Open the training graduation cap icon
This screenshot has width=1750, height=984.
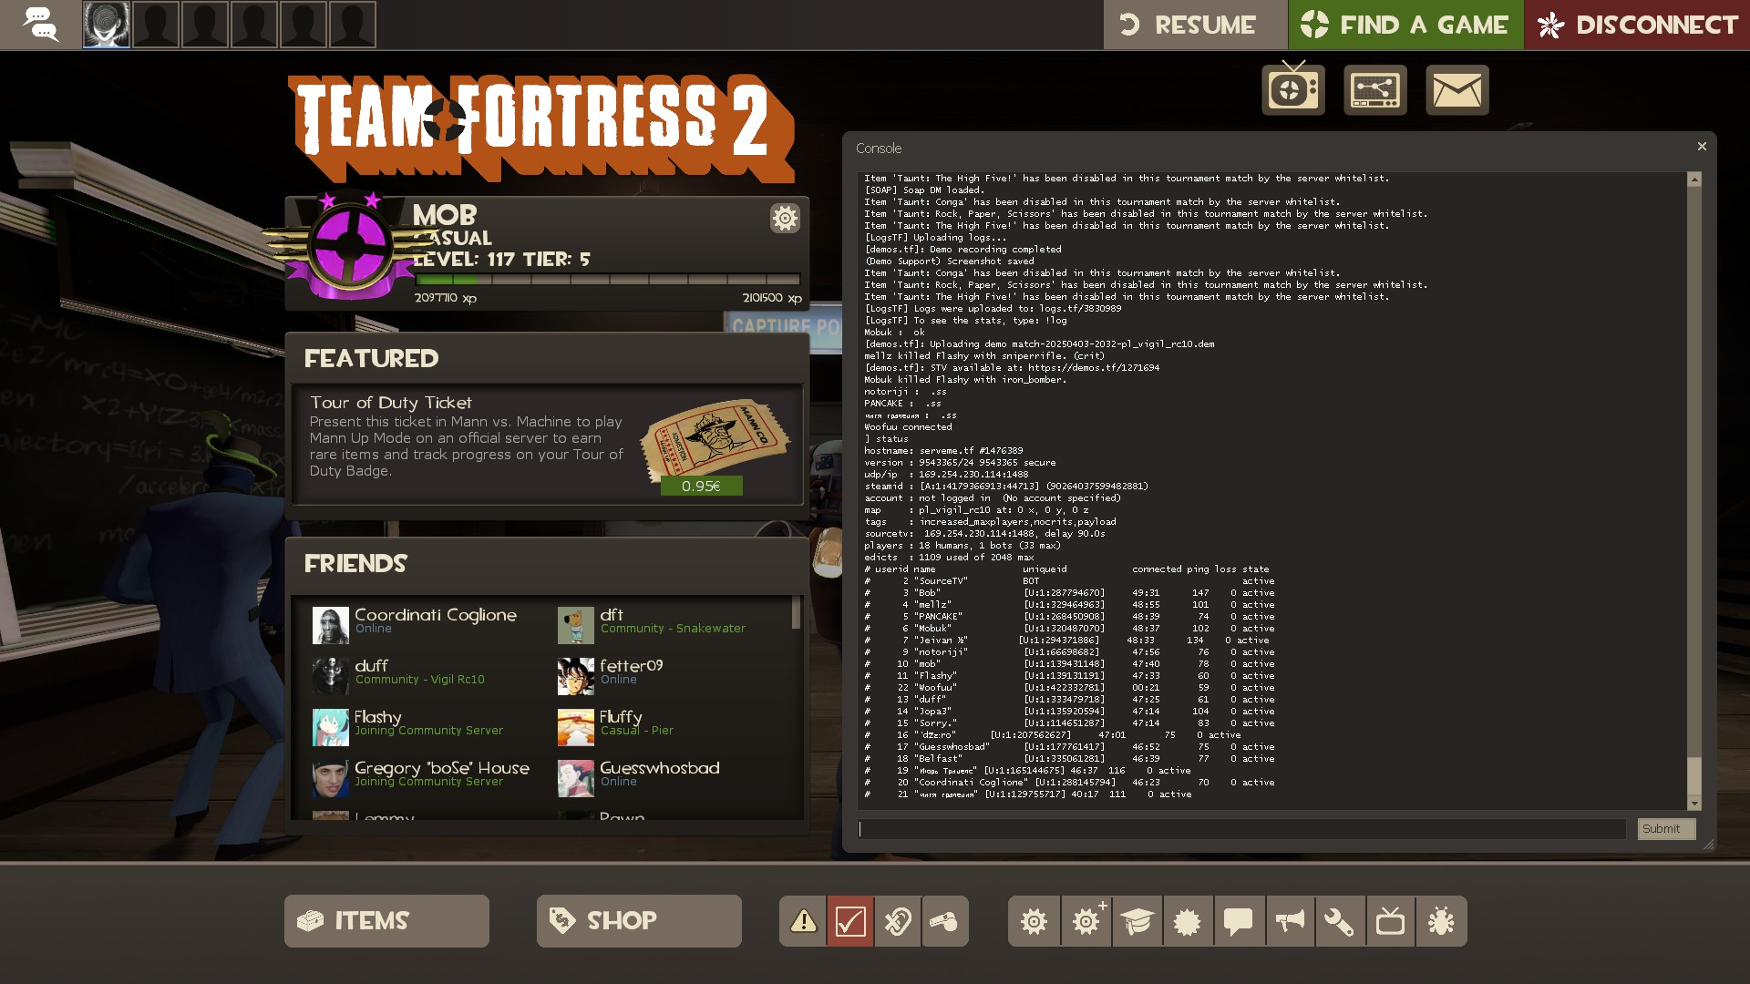pos(1137,921)
